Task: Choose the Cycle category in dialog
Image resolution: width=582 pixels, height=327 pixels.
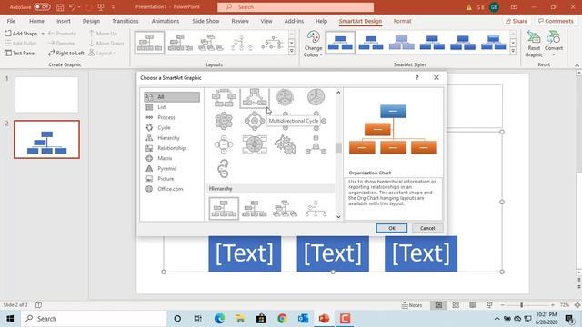Action: (x=172, y=127)
